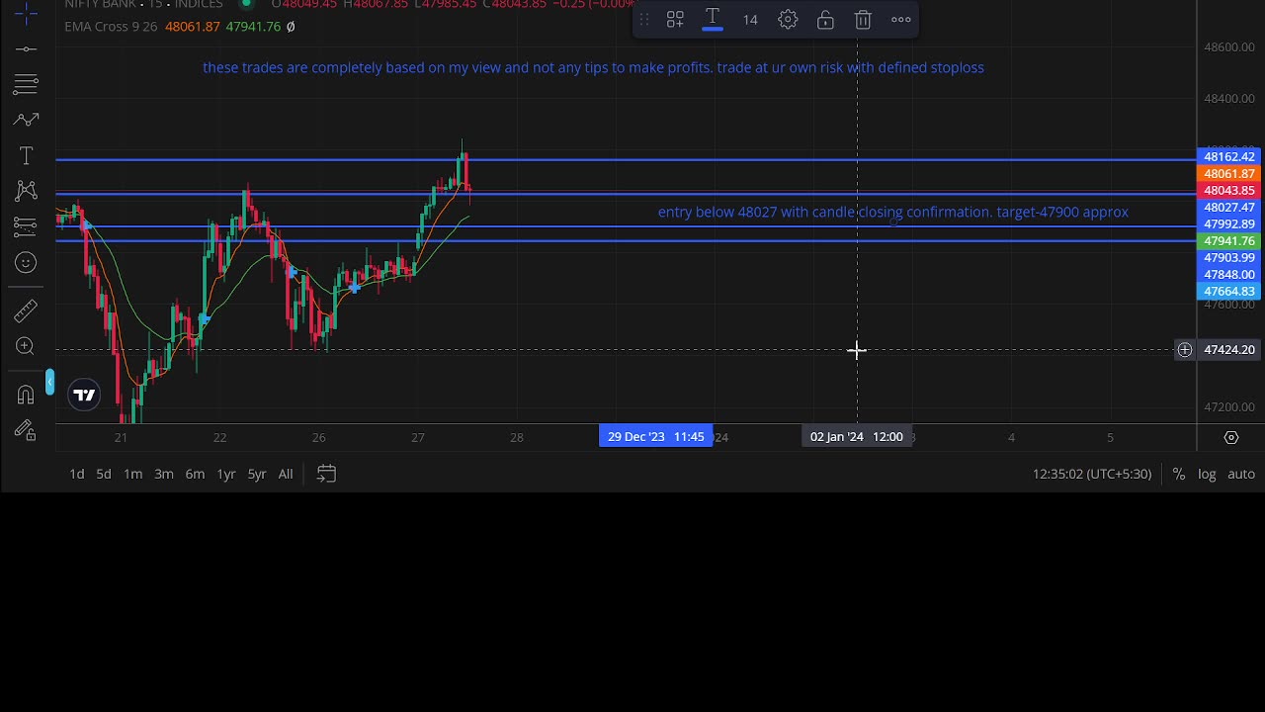The height and width of the screenshot is (712, 1265).
Task: Show All chart history range
Action: [286, 474]
